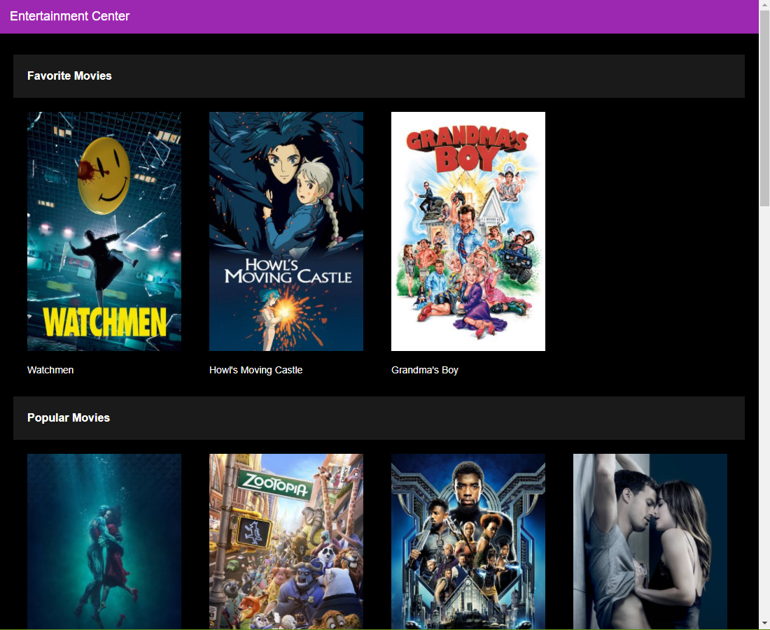The height and width of the screenshot is (630, 770).
Task: Open the Black Panther cast poster
Action: pos(468,541)
